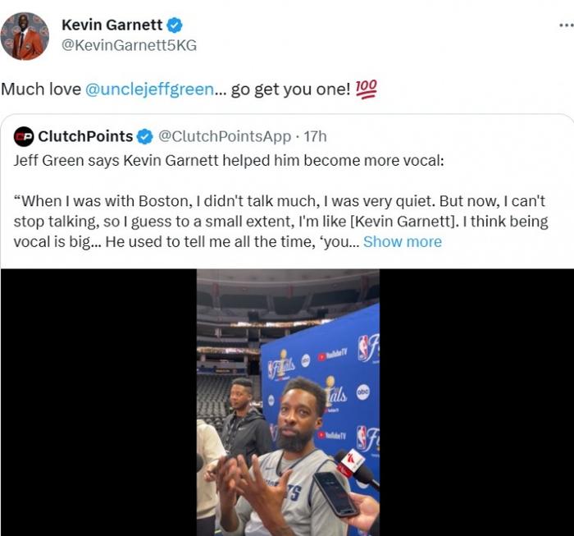Expand quoted tweet with Show more
The image size is (574, 536).
[x=402, y=241]
